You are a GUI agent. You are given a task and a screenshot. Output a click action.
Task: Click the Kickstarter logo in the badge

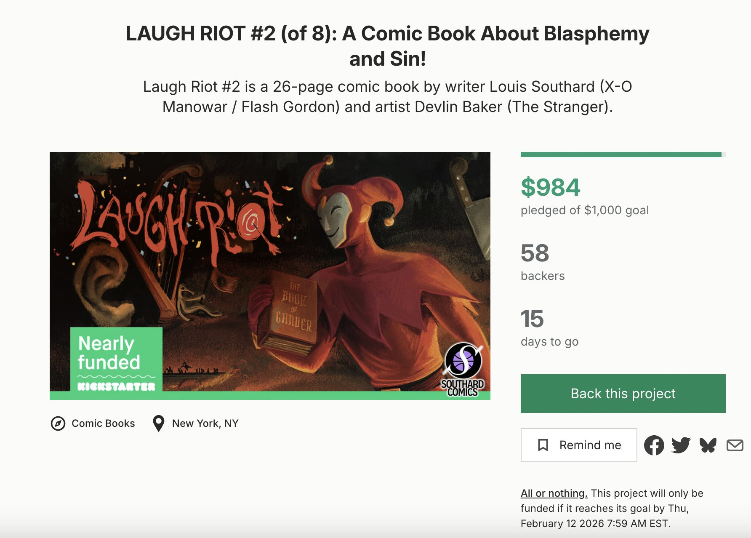(x=116, y=386)
